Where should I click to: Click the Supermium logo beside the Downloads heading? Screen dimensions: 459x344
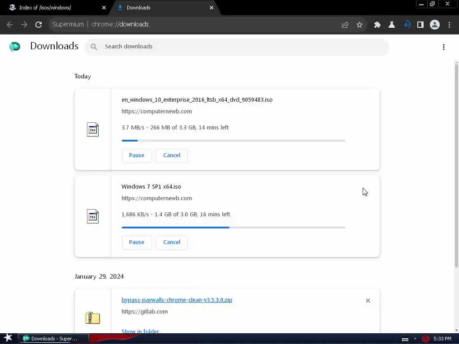pyautogui.click(x=15, y=46)
